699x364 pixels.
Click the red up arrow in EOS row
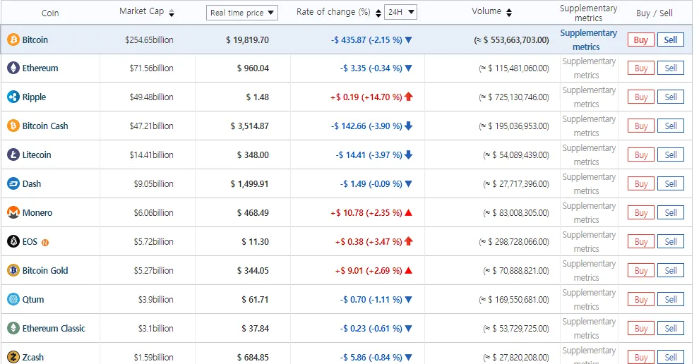408,241
